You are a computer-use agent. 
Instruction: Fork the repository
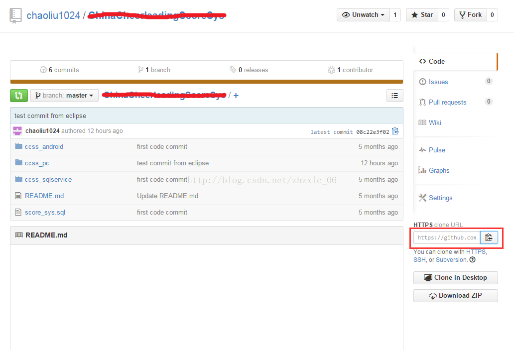tap(470, 15)
